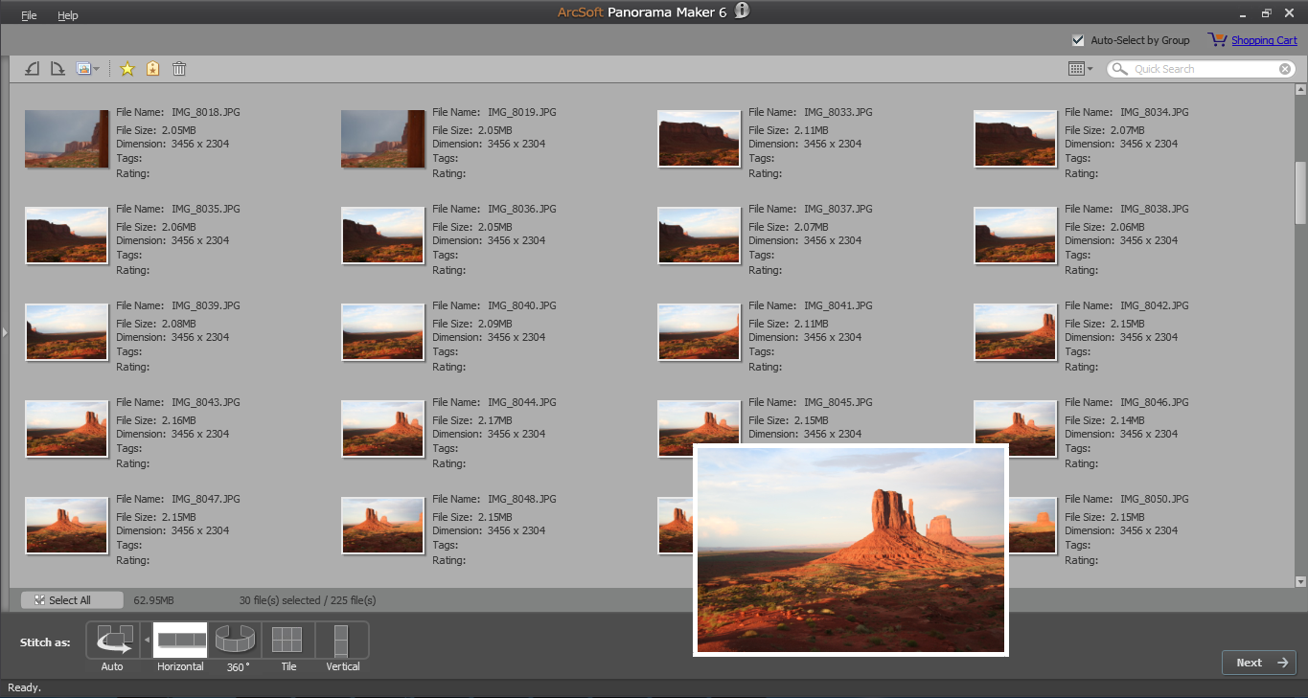Select the IMG_8035.JPG thumbnail
The width and height of the screenshot is (1308, 698).
(67, 236)
